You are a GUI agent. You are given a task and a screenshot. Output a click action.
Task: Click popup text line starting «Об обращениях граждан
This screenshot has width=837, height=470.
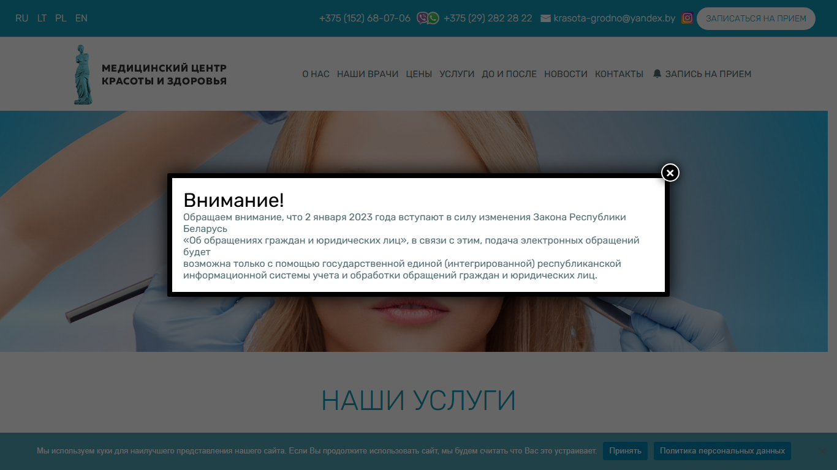[411, 241]
